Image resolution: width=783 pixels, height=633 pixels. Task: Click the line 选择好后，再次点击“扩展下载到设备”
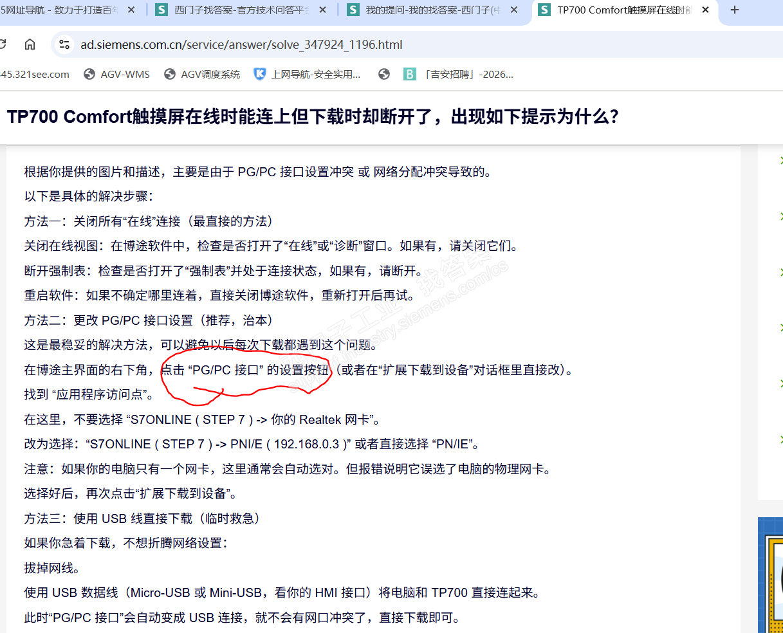coord(131,493)
